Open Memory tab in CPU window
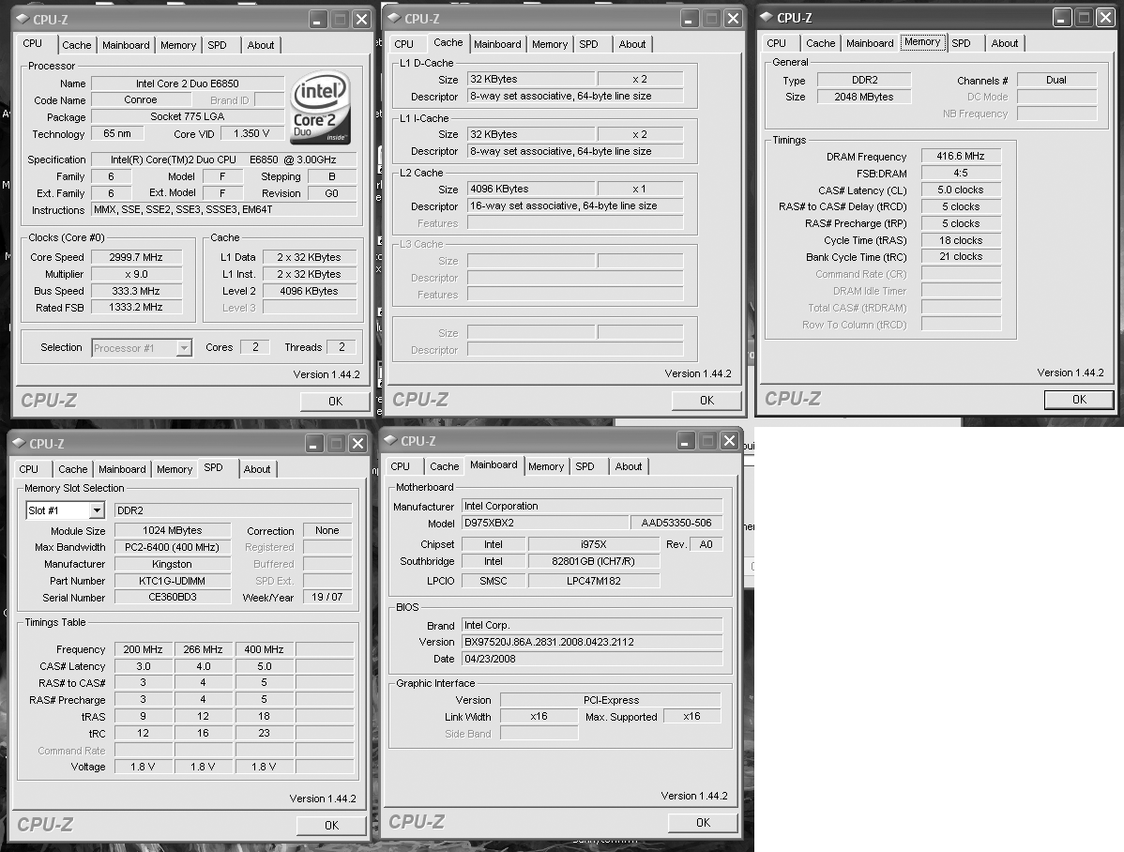Viewport: 1124px width, 852px height. [x=177, y=45]
